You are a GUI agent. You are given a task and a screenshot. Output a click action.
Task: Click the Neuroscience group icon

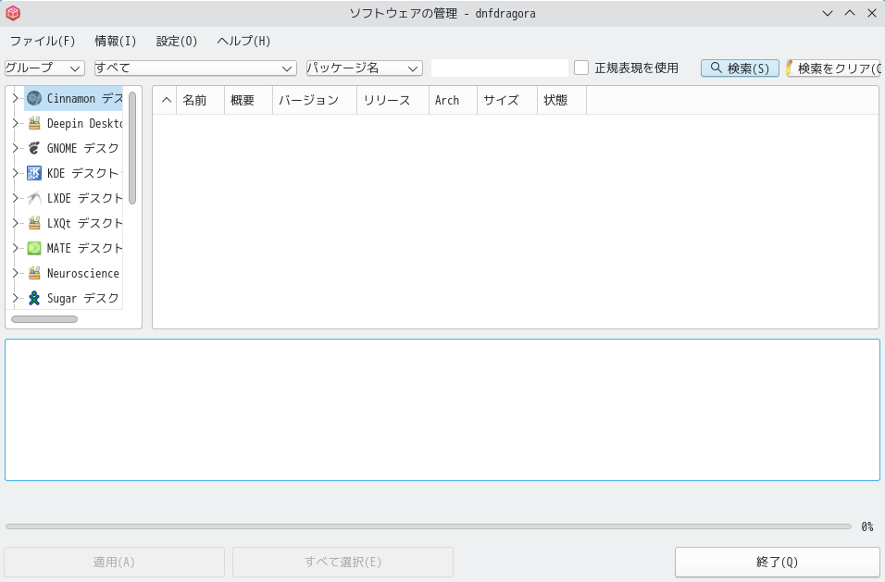pyautogui.click(x=34, y=273)
